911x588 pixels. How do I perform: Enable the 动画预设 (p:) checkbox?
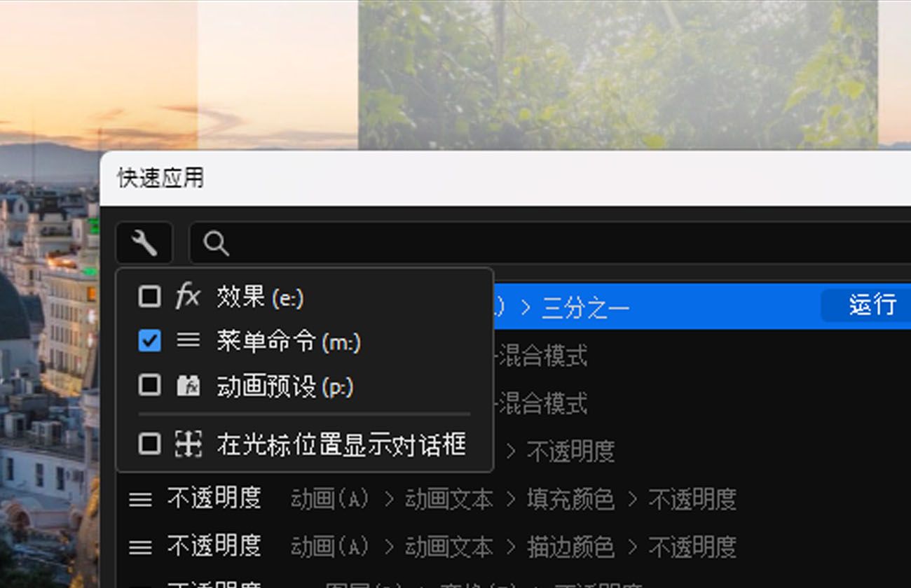pos(149,385)
